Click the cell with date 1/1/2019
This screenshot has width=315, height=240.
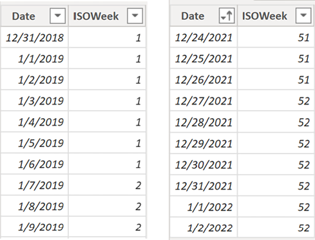[x=35, y=58]
